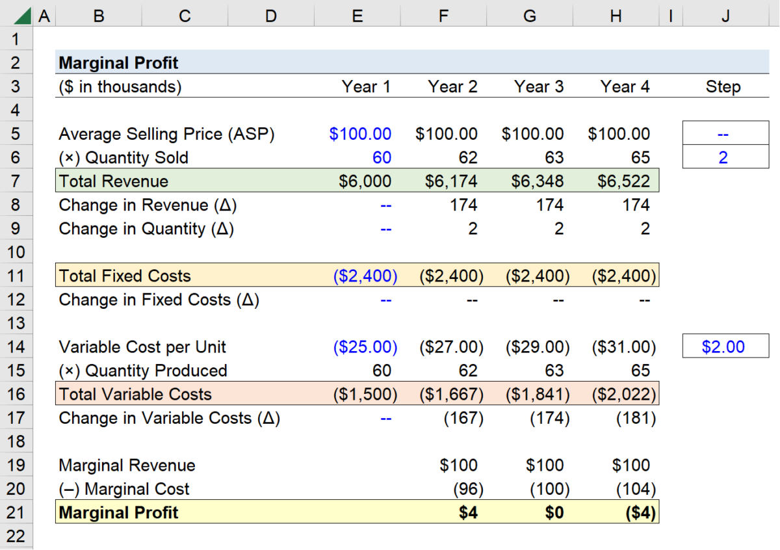The height and width of the screenshot is (550, 780).
Task: Select the Marginal Revenue cell under Year 2
Action: (x=443, y=465)
